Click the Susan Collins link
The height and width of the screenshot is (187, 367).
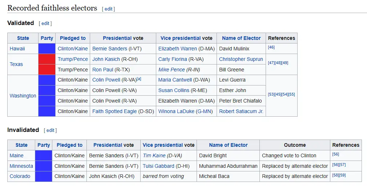pyautogui.click(x=174, y=90)
